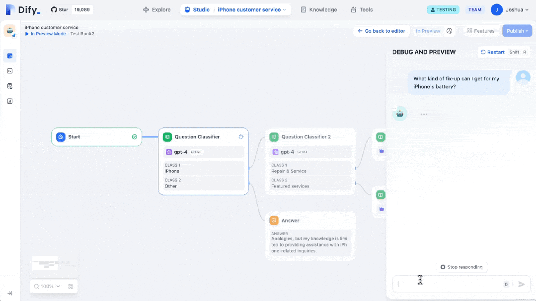Select CLASS 1 iPhone in Question Classifier
Screen dimensions: 536x301
point(203,168)
